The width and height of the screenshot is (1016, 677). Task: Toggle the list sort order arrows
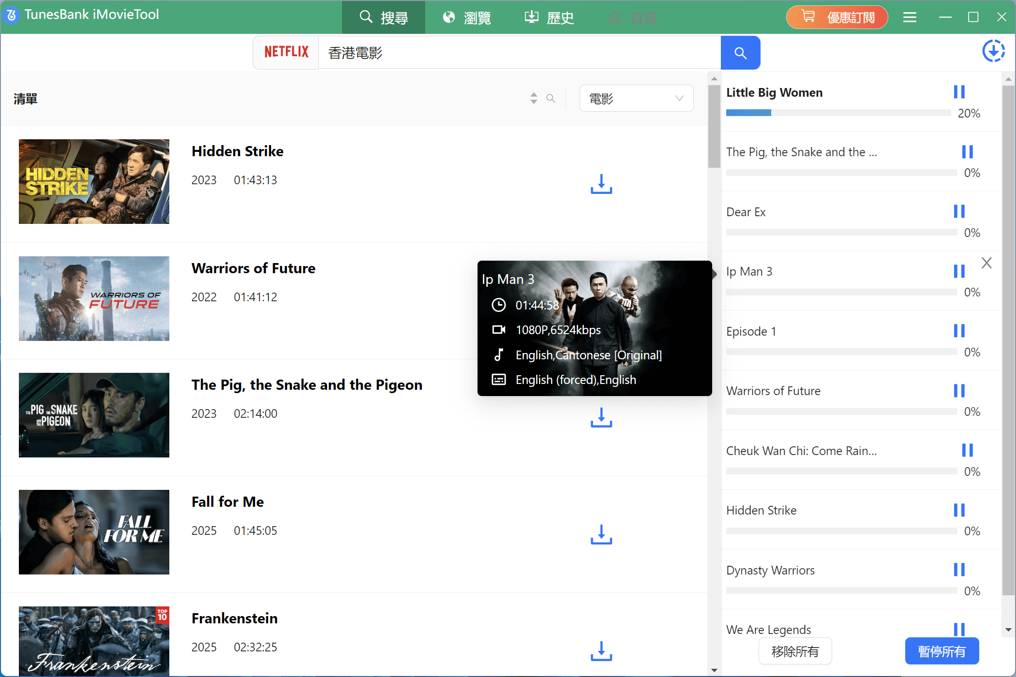pyautogui.click(x=534, y=99)
